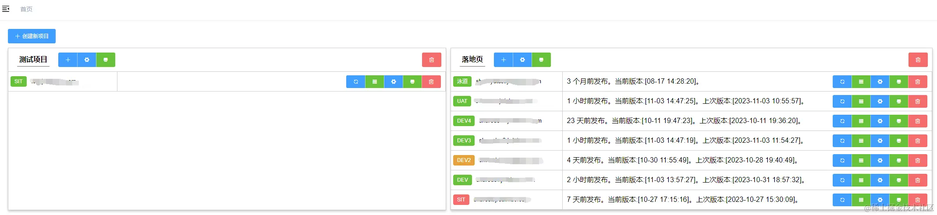937x215 pixels.
Task: Click the green monitor icon in 落地页 header
Action: [541, 60]
